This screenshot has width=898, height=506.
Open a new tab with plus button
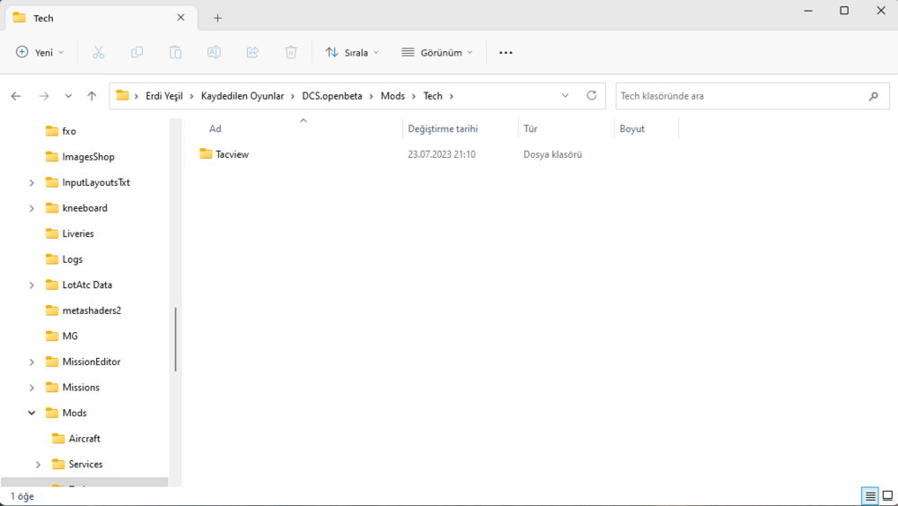[x=217, y=18]
